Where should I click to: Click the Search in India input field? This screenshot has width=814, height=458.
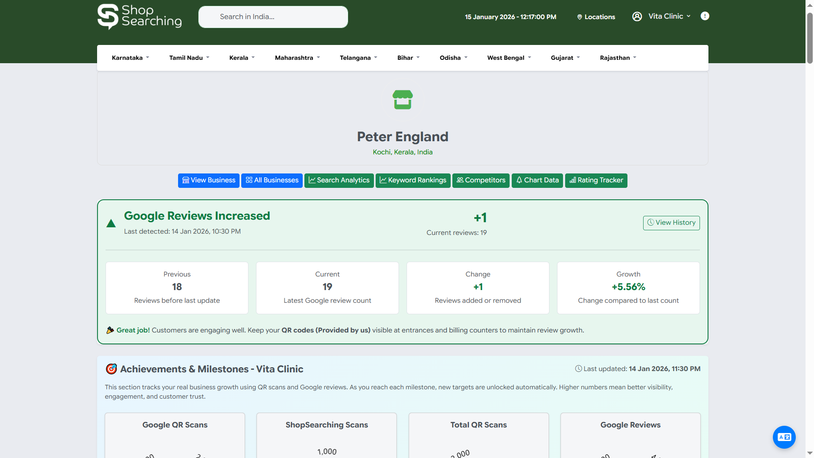point(273,17)
